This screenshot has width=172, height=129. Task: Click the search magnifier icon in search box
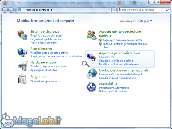click(x=167, y=10)
